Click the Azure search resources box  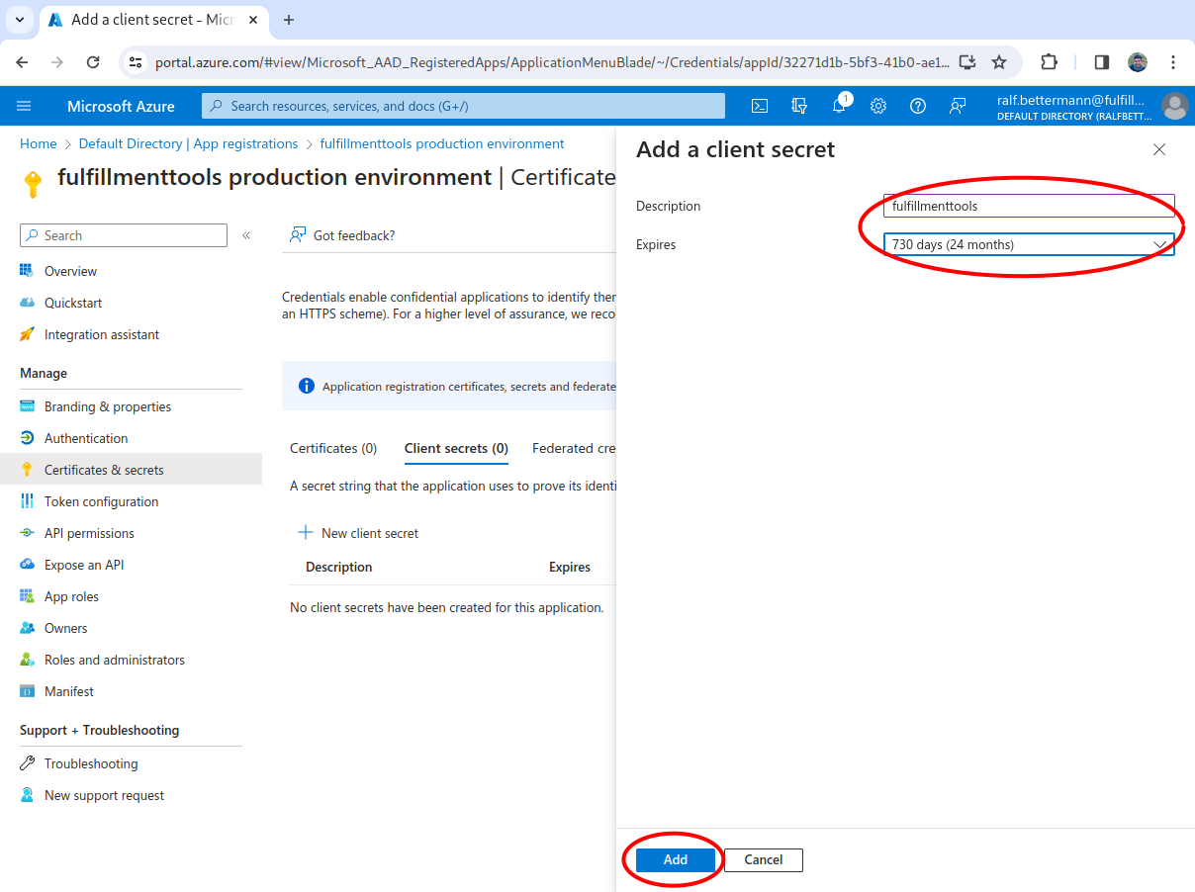point(463,106)
